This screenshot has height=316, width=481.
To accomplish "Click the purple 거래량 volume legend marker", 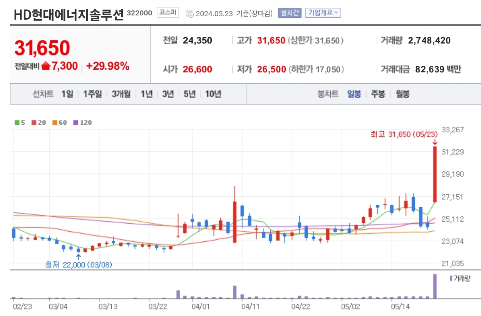I will point(451,278).
